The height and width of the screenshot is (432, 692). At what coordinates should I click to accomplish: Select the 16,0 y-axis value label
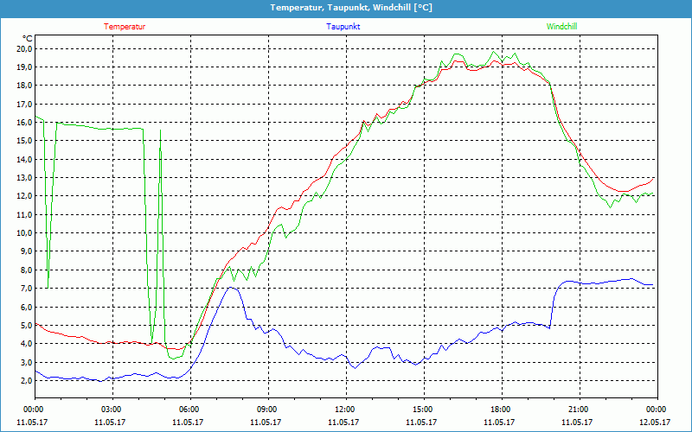[x=23, y=123]
